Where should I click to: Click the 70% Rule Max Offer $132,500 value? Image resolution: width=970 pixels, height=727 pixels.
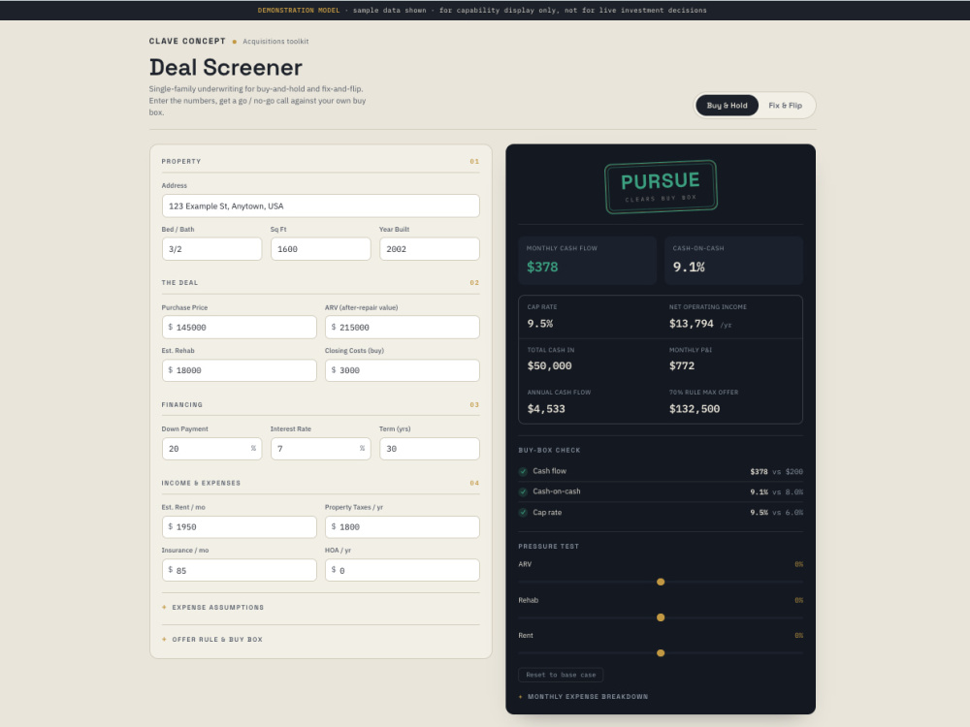[x=695, y=409]
